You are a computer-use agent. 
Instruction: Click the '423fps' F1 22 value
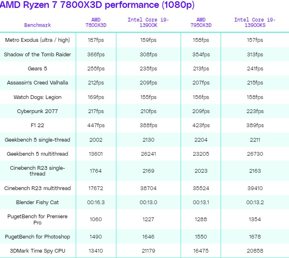click(201, 125)
